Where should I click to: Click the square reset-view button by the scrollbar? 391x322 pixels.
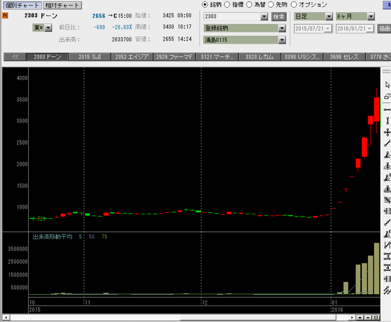click(x=376, y=317)
